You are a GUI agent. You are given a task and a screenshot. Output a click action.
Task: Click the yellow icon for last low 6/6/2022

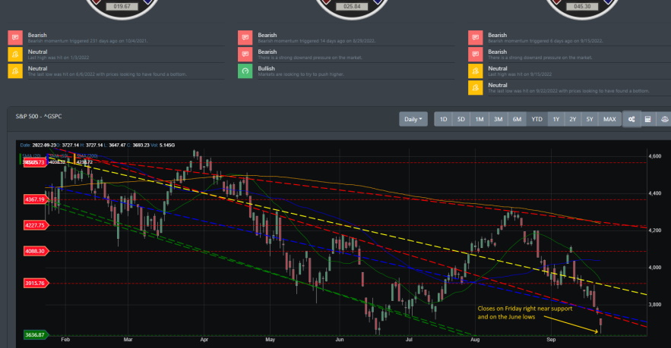(x=15, y=71)
